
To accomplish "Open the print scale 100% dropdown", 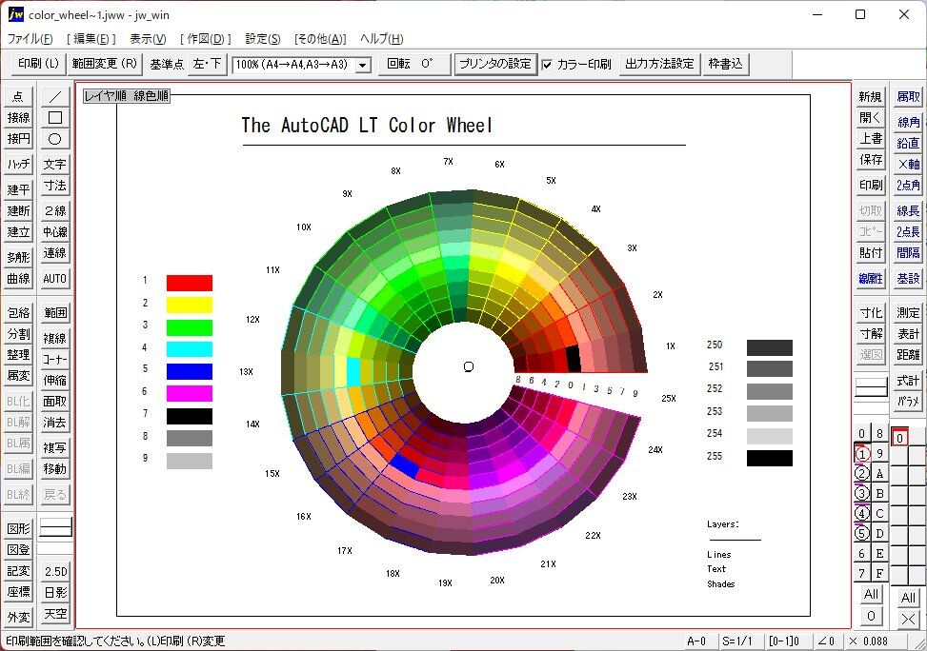I will pos(362,65).
